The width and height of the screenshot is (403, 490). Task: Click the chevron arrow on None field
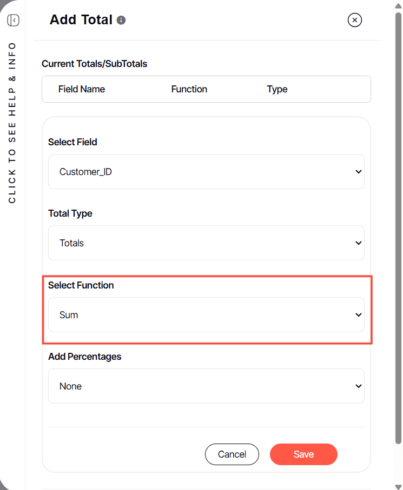click(358, 386)
